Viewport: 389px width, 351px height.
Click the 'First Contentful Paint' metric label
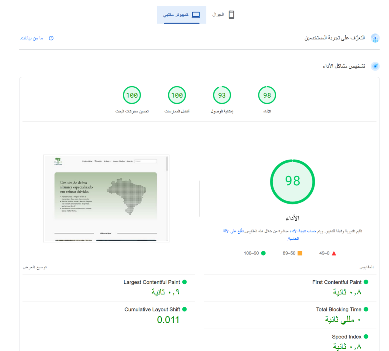[337, 282]
